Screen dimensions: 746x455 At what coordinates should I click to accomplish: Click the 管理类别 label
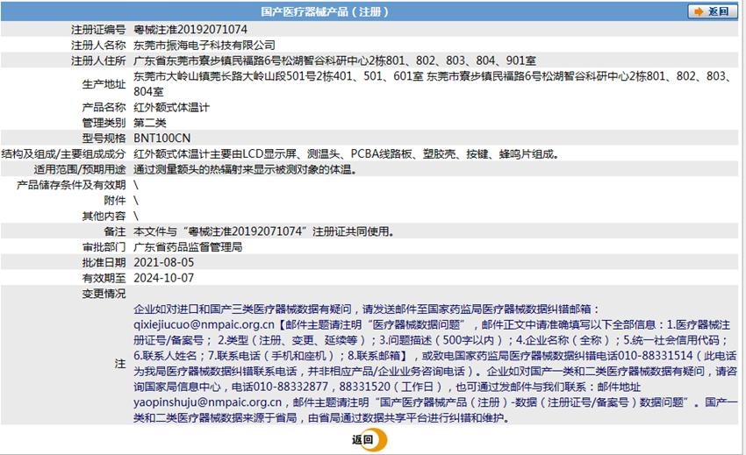pos(104,123)
